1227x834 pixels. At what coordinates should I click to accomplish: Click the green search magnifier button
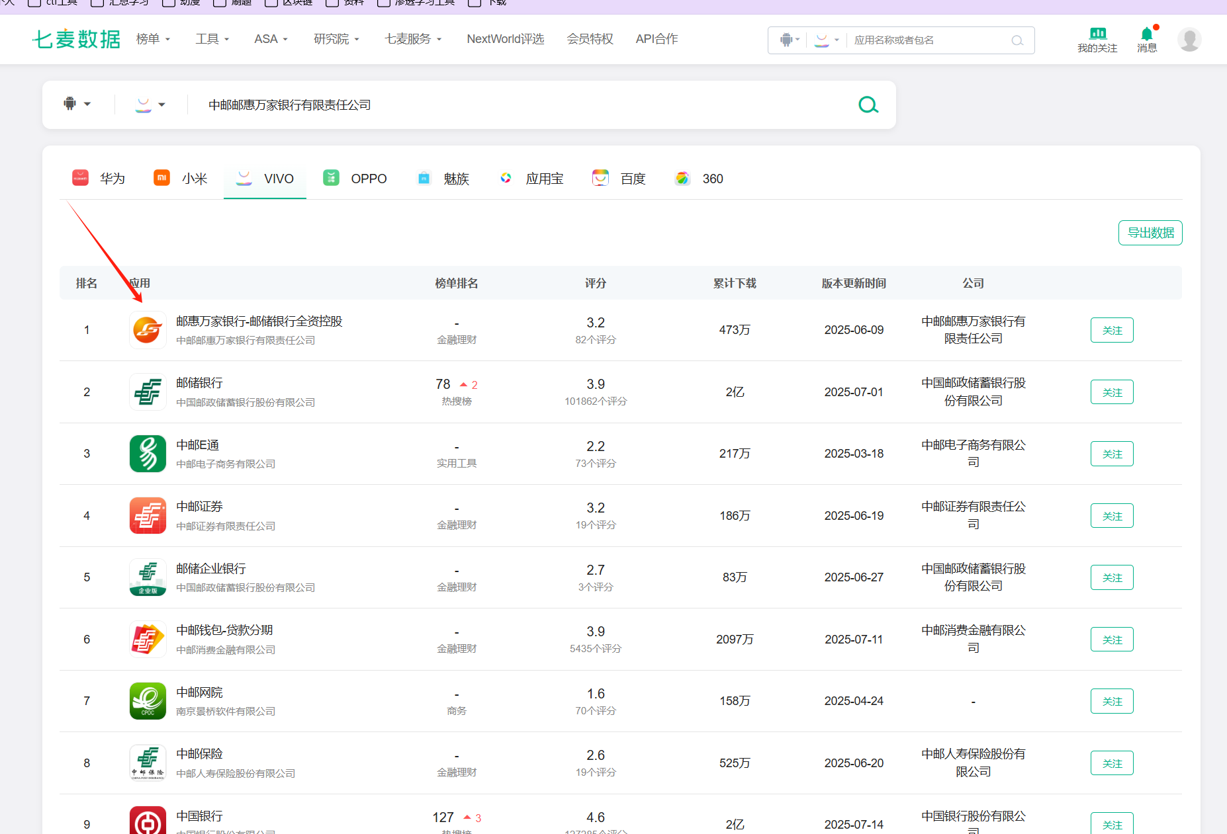click(x=868, y=104)
